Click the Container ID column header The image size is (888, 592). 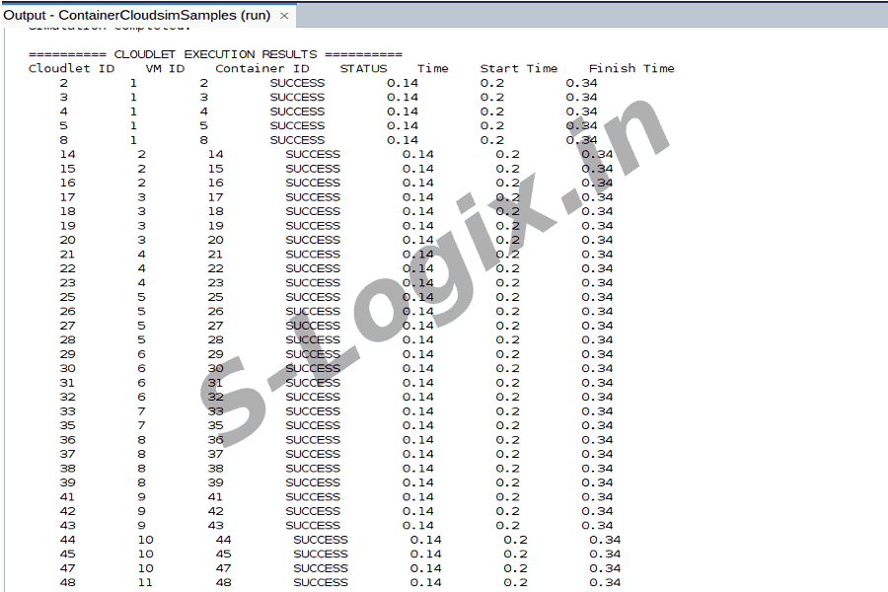click(261, 69)
